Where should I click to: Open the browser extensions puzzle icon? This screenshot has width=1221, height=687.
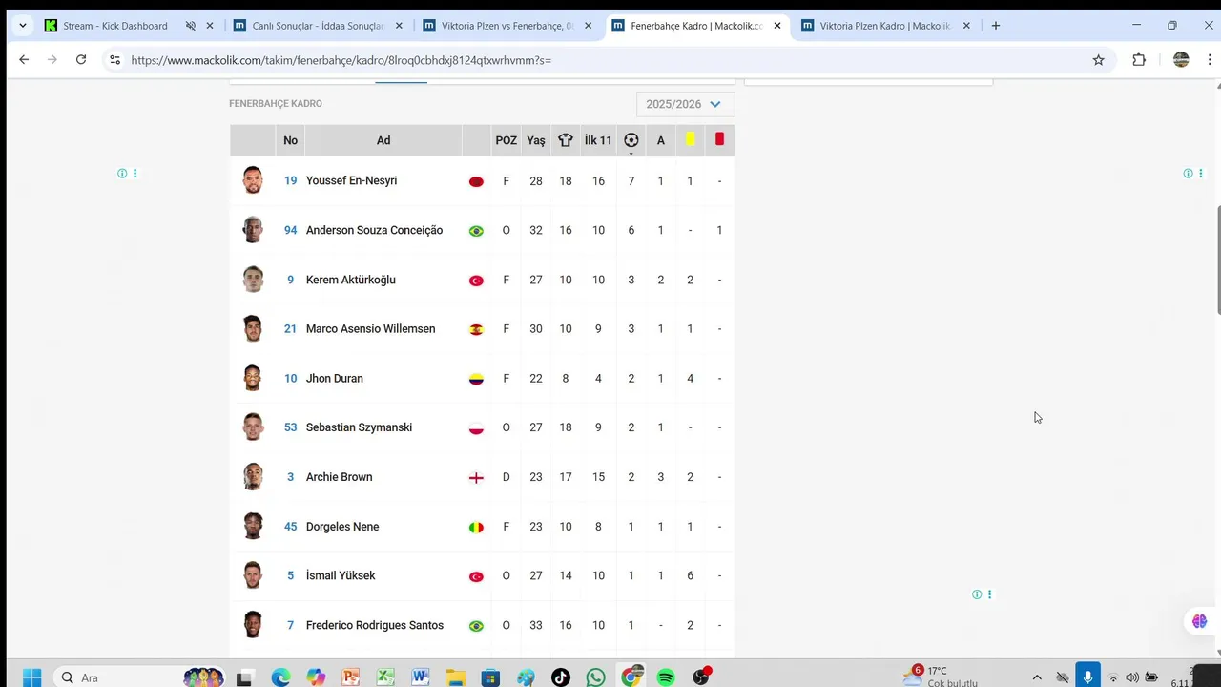point(1139,59)
